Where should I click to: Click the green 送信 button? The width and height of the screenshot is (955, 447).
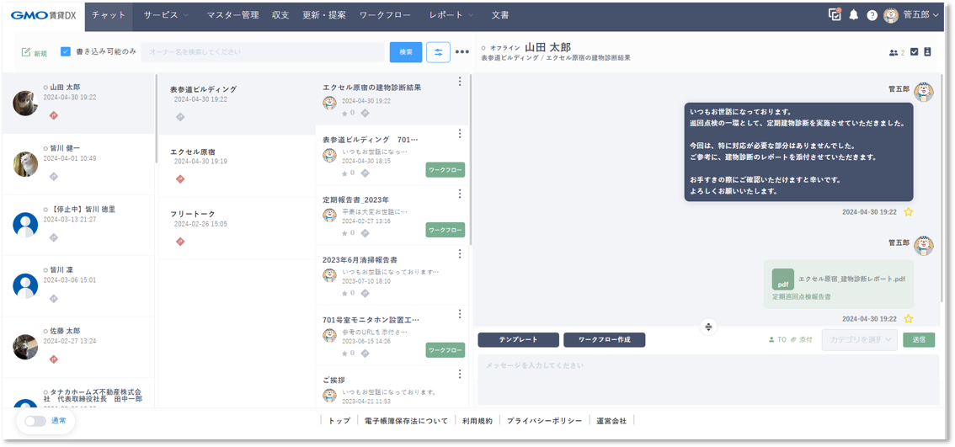coord(919,340)
